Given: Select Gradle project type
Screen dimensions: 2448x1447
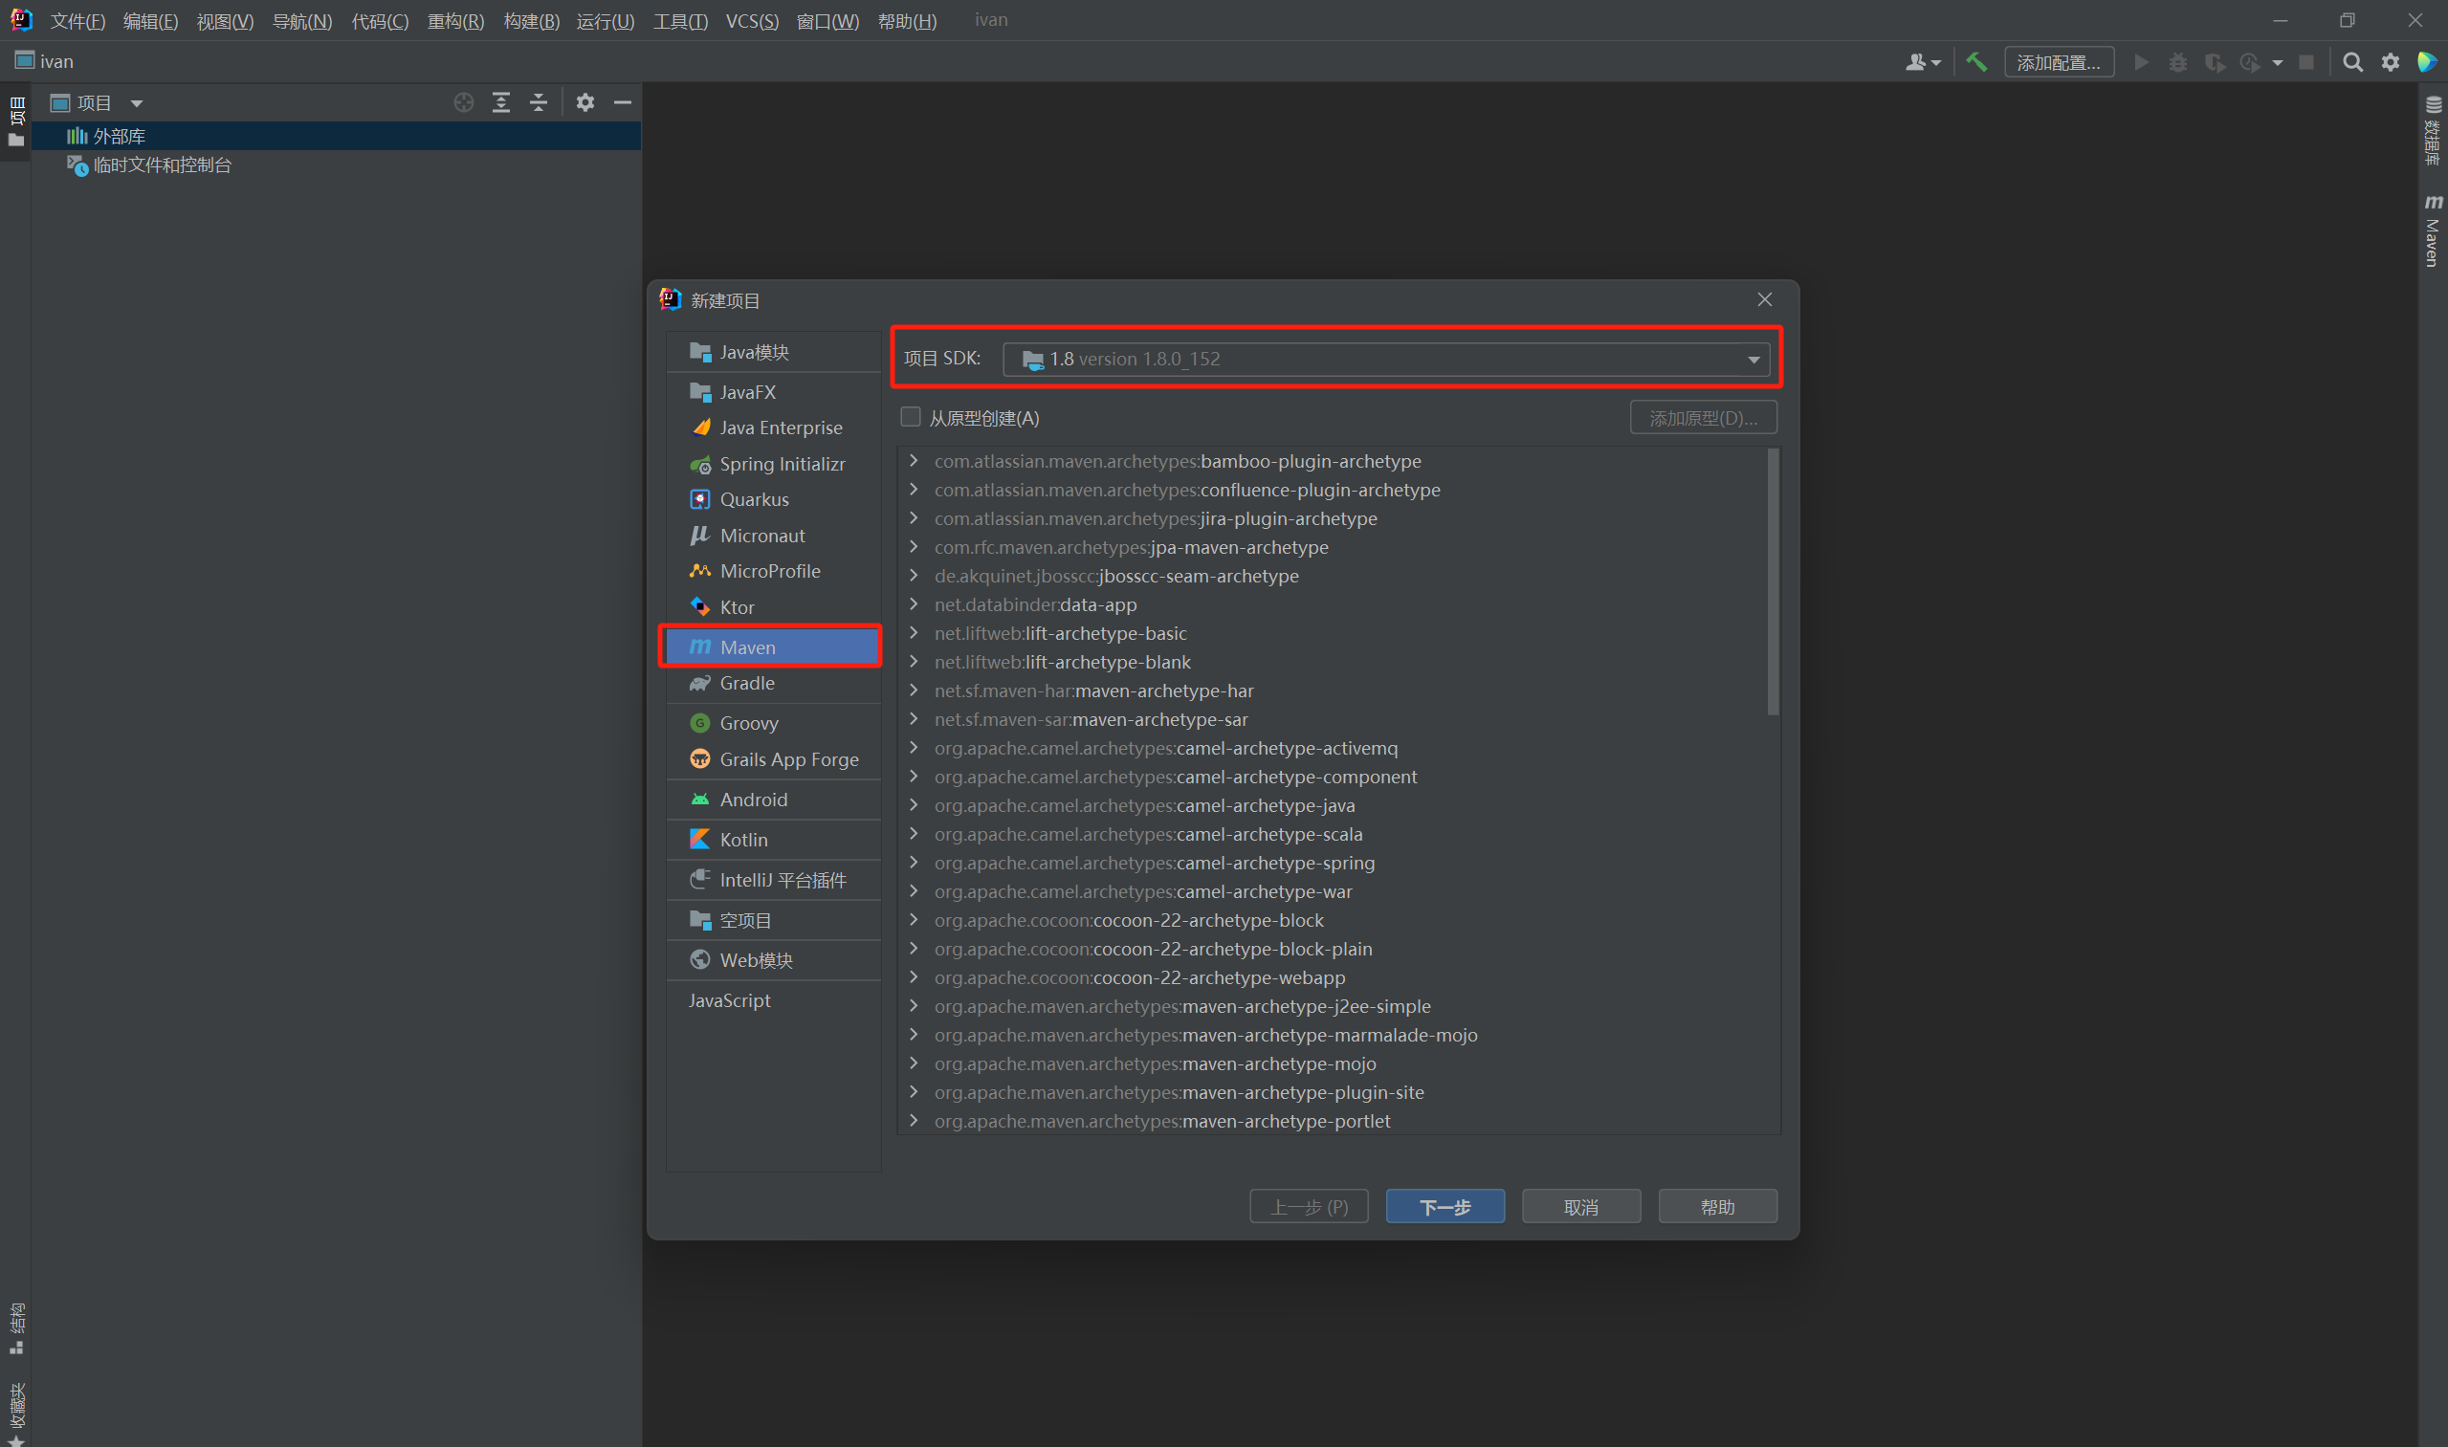Looking at the screenshot, I should click(x=773, y=684).
